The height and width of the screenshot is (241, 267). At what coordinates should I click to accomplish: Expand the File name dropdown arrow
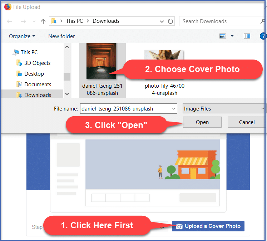(173, 108)
